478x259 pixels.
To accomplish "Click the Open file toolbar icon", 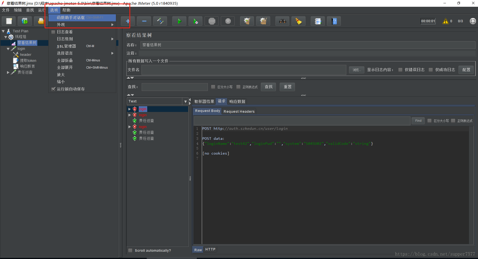I will [41, 21].
